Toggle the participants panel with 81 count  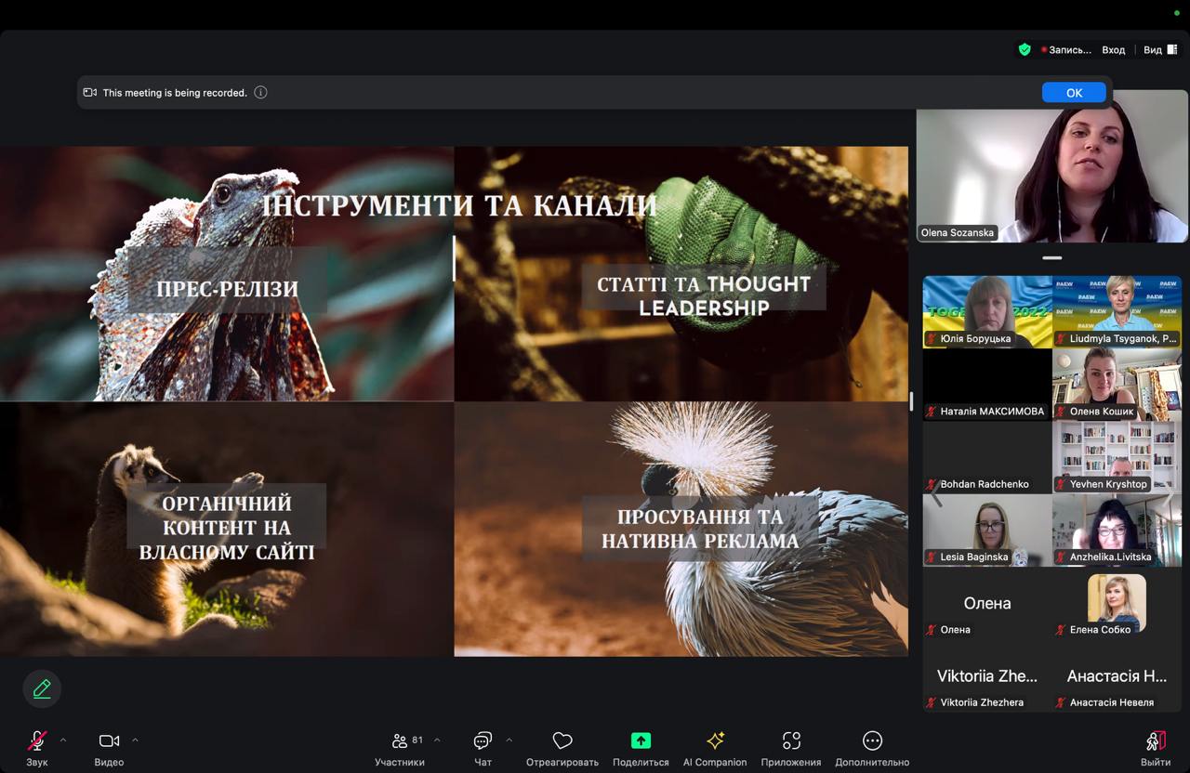click(401, 740)
